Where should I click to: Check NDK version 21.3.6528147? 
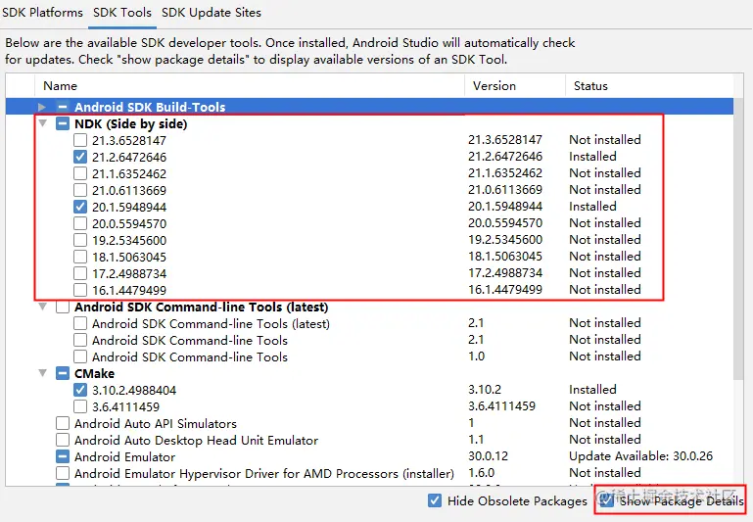(x=80, y=140)
